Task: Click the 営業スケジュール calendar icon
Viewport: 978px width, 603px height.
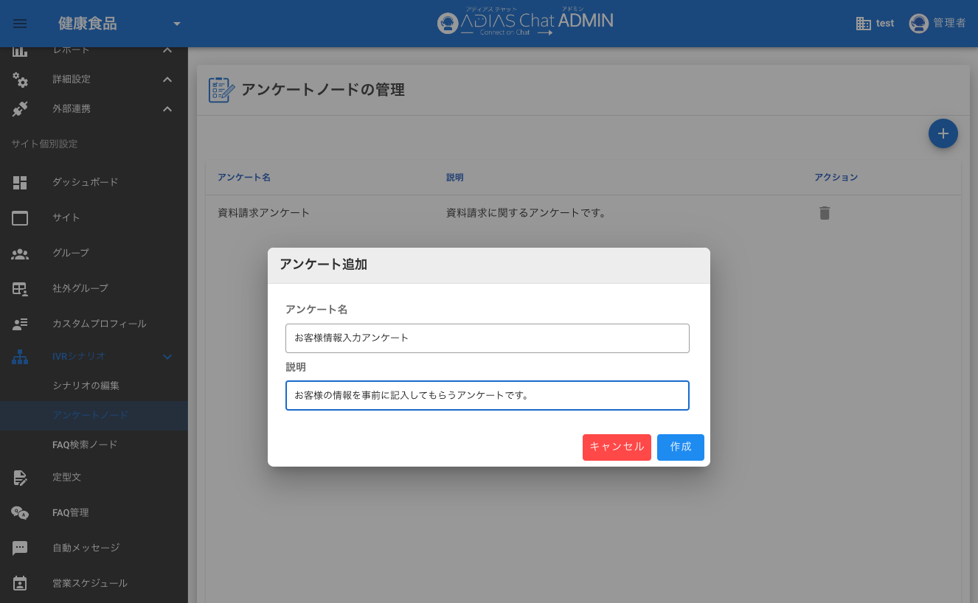Action: click(20, 583)
